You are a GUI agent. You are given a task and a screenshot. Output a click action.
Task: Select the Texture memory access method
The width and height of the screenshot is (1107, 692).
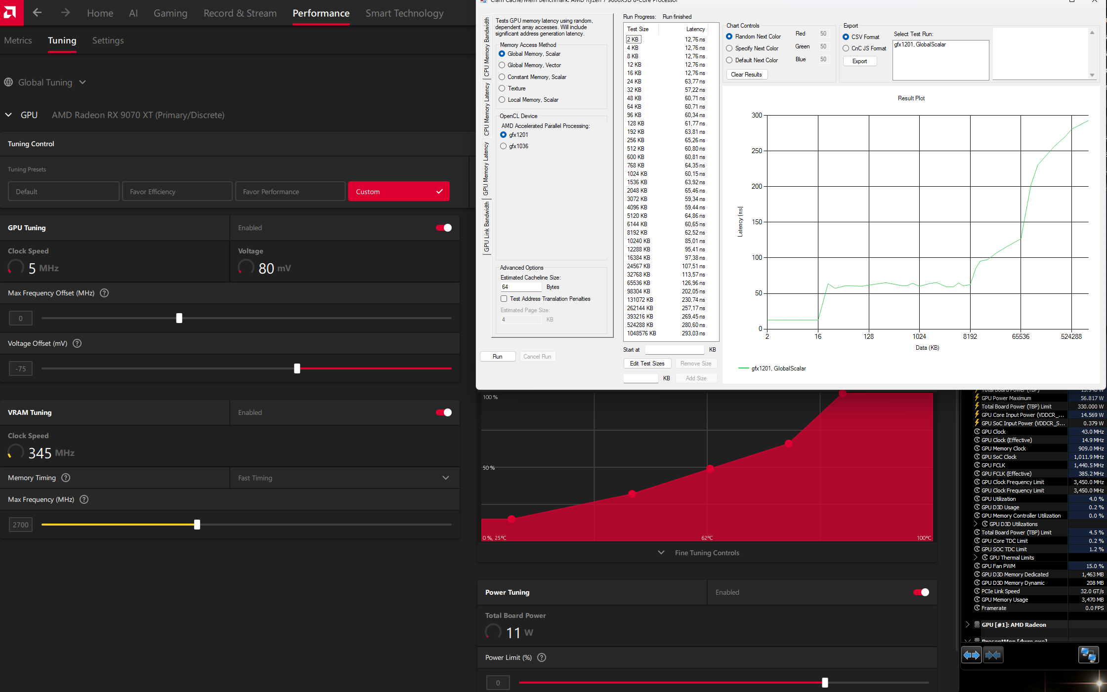pos(502,88)
